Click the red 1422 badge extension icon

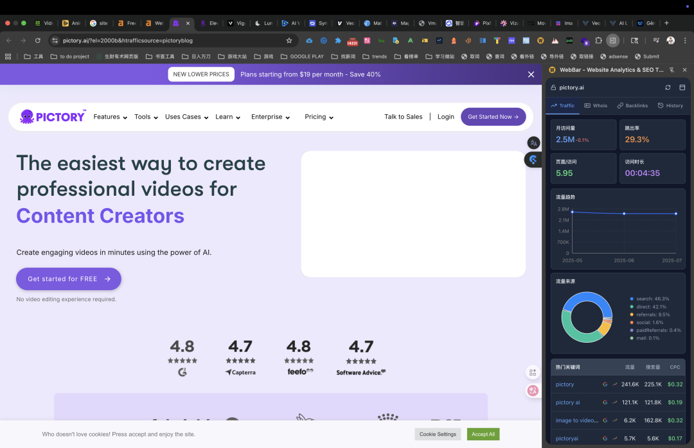[352, 41]
